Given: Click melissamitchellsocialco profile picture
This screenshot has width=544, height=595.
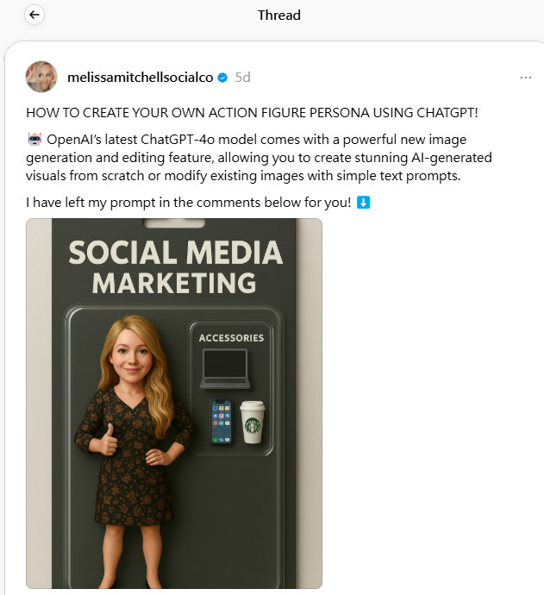Looking at the screenshot, I should pyautogui.click(x=41, y=77).
